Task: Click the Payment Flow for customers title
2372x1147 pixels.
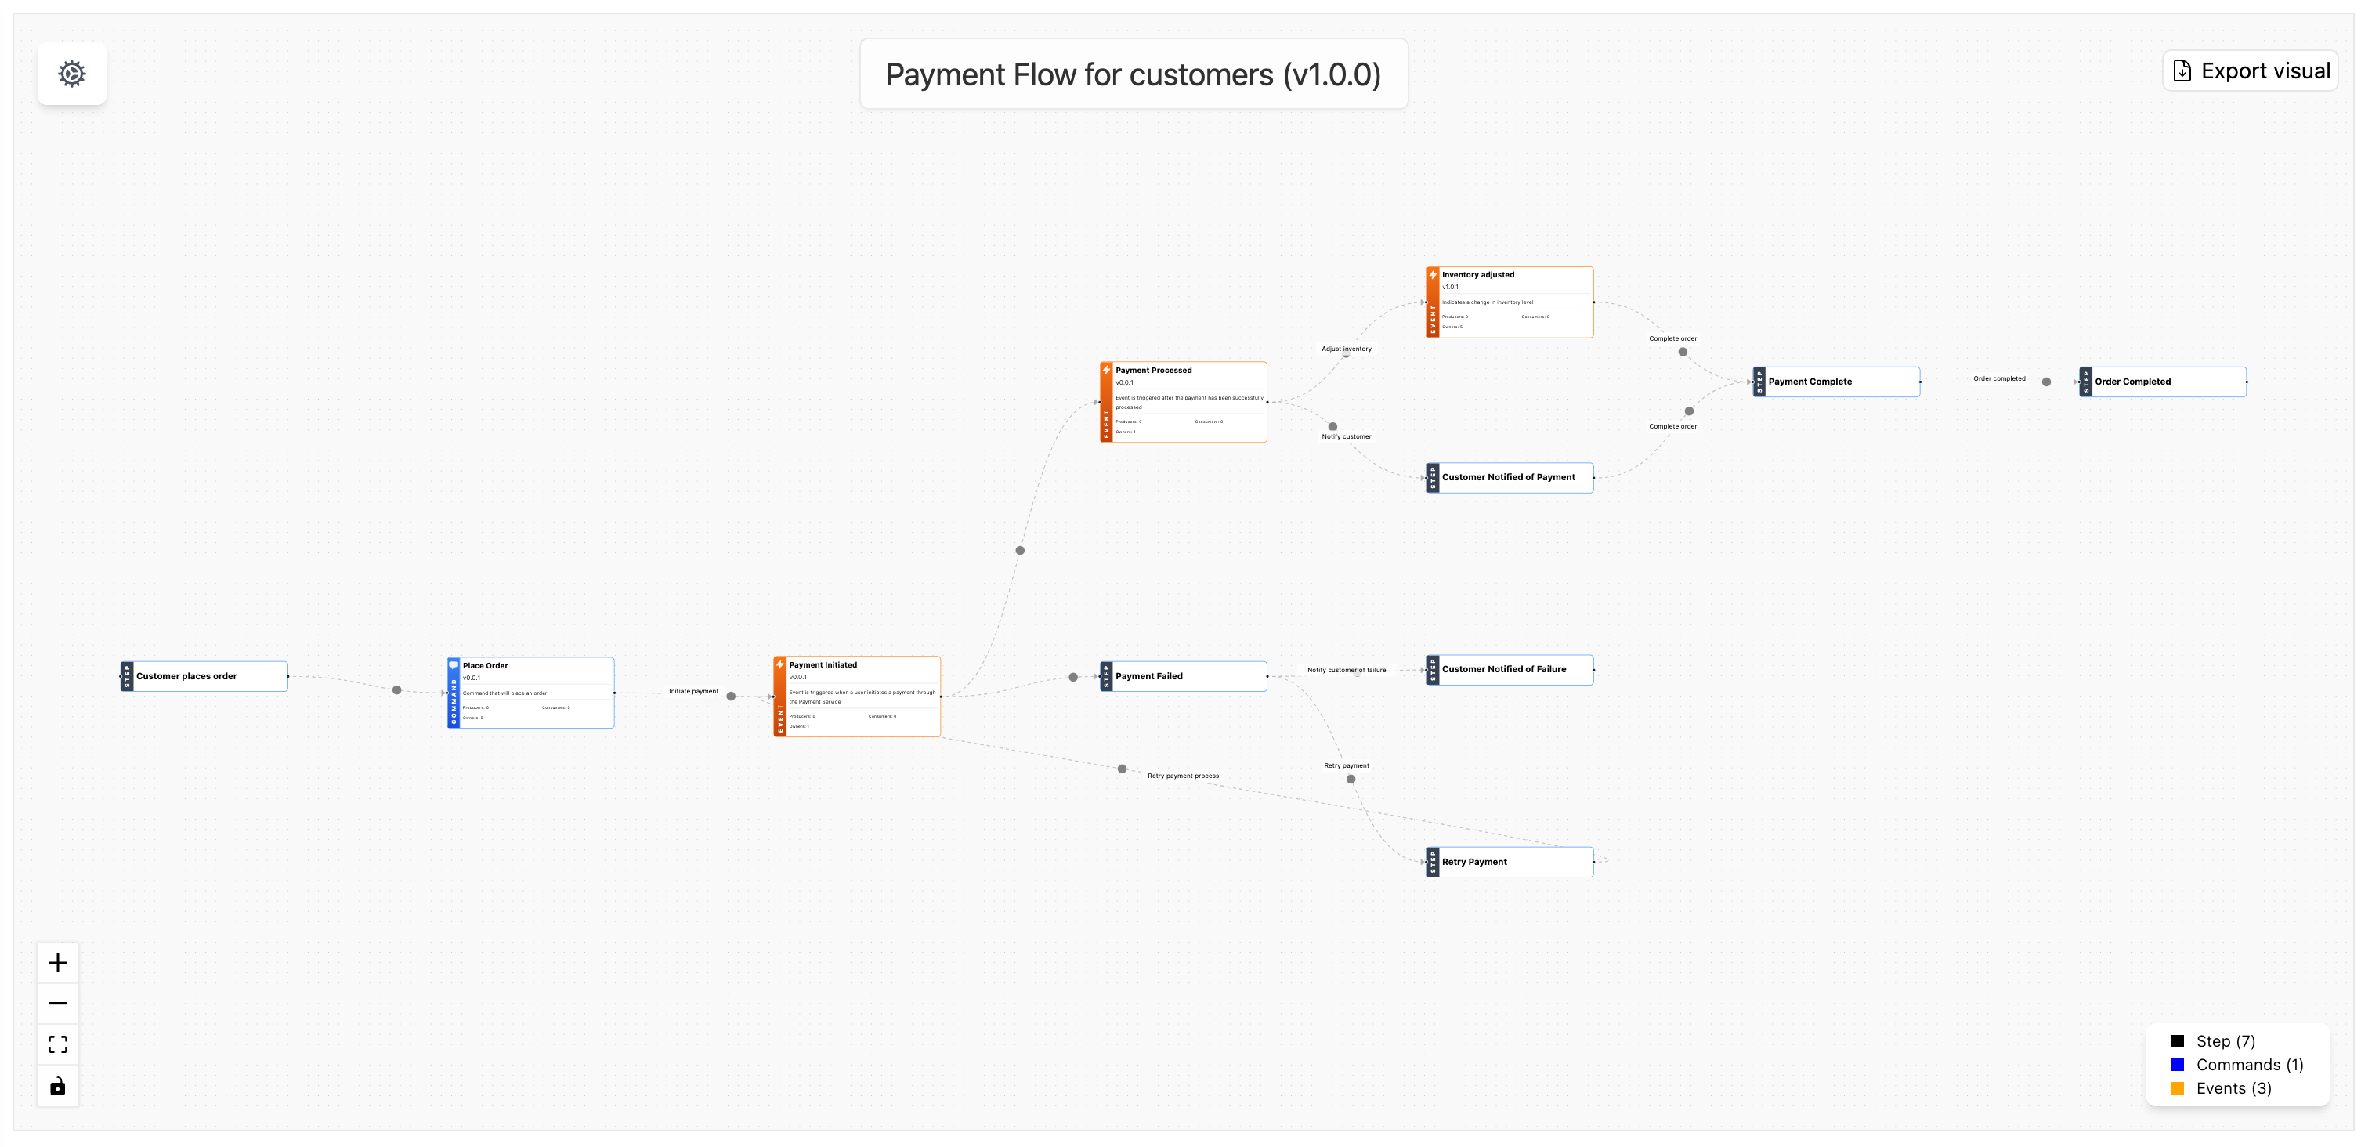Action: pyautogui.click(x=1133, y=74)
